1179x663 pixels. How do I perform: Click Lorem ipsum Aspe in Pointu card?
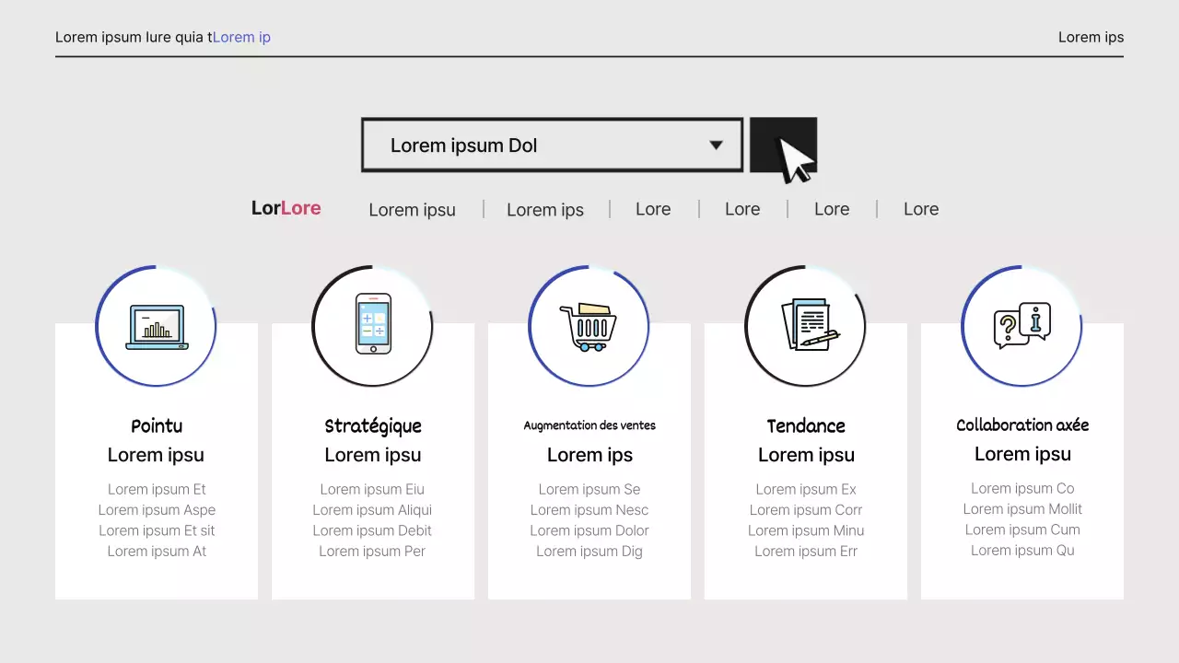(x=157, y=510)
